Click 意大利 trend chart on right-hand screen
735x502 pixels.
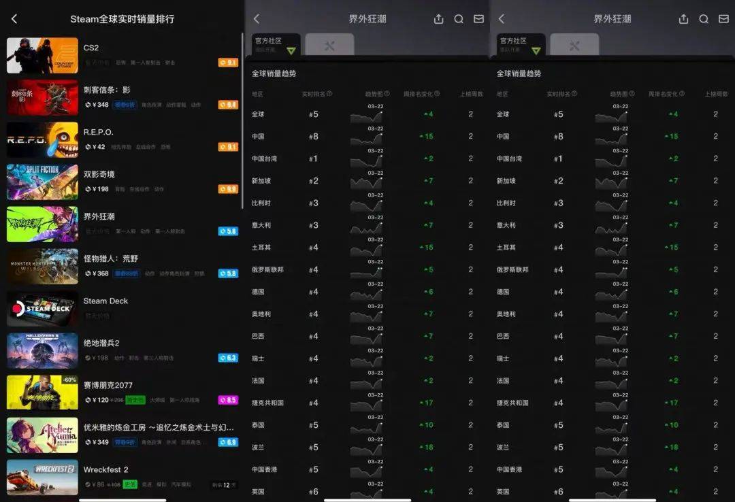coord(611,225)
